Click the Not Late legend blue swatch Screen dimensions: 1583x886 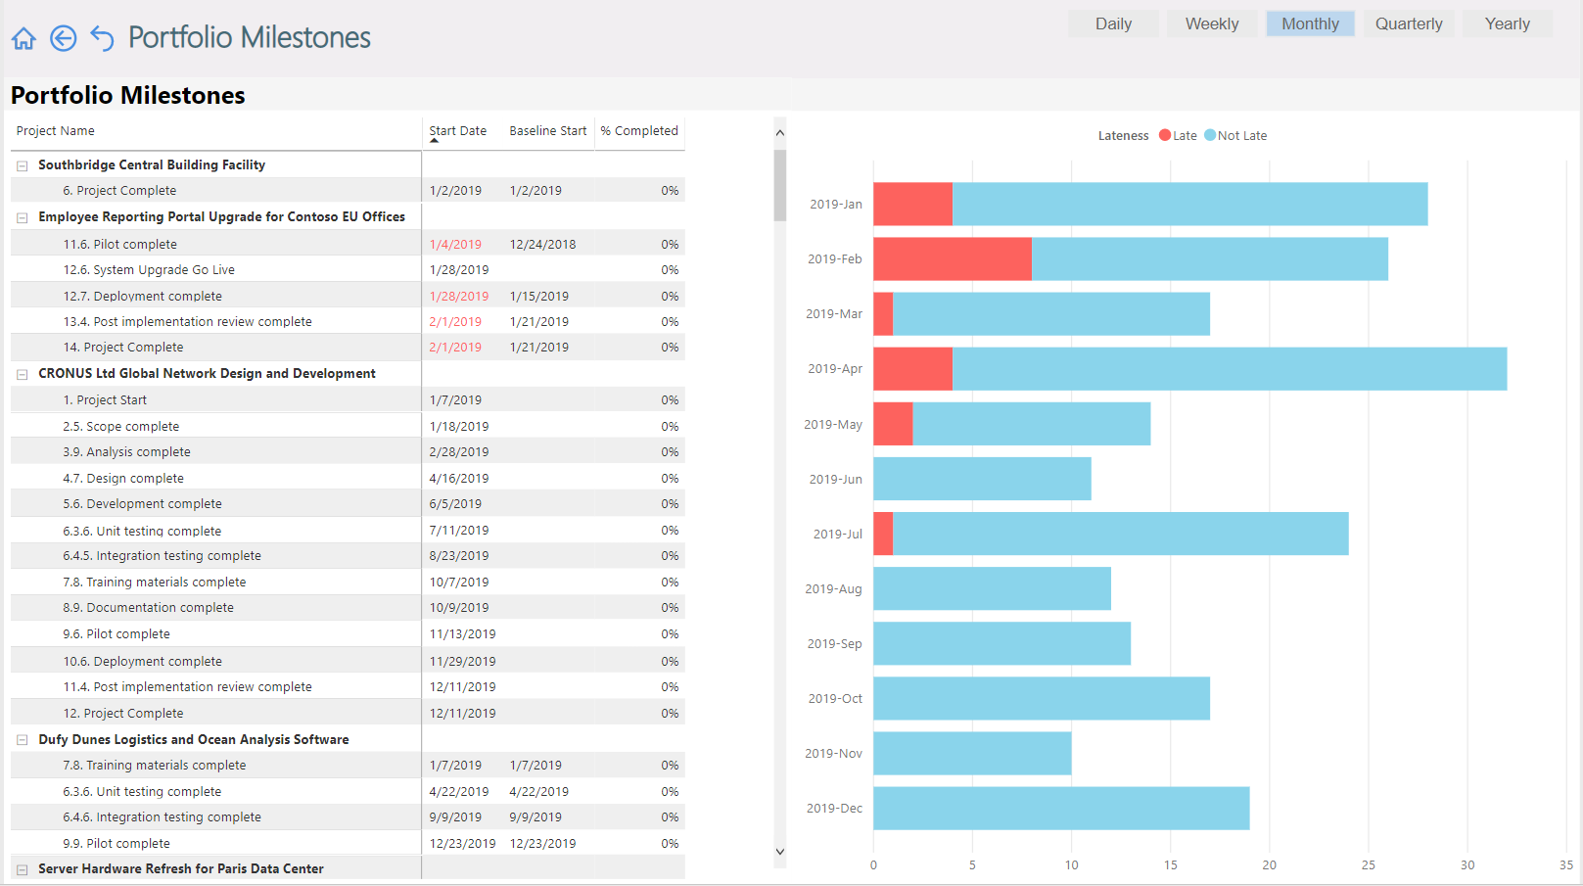tap(1210, 135)
